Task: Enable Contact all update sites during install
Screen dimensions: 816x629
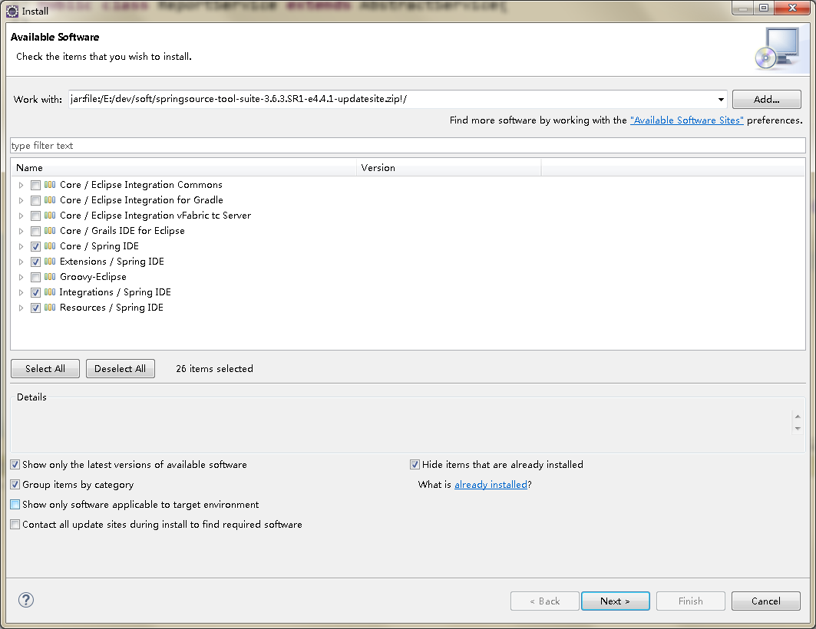Action: 15,525
